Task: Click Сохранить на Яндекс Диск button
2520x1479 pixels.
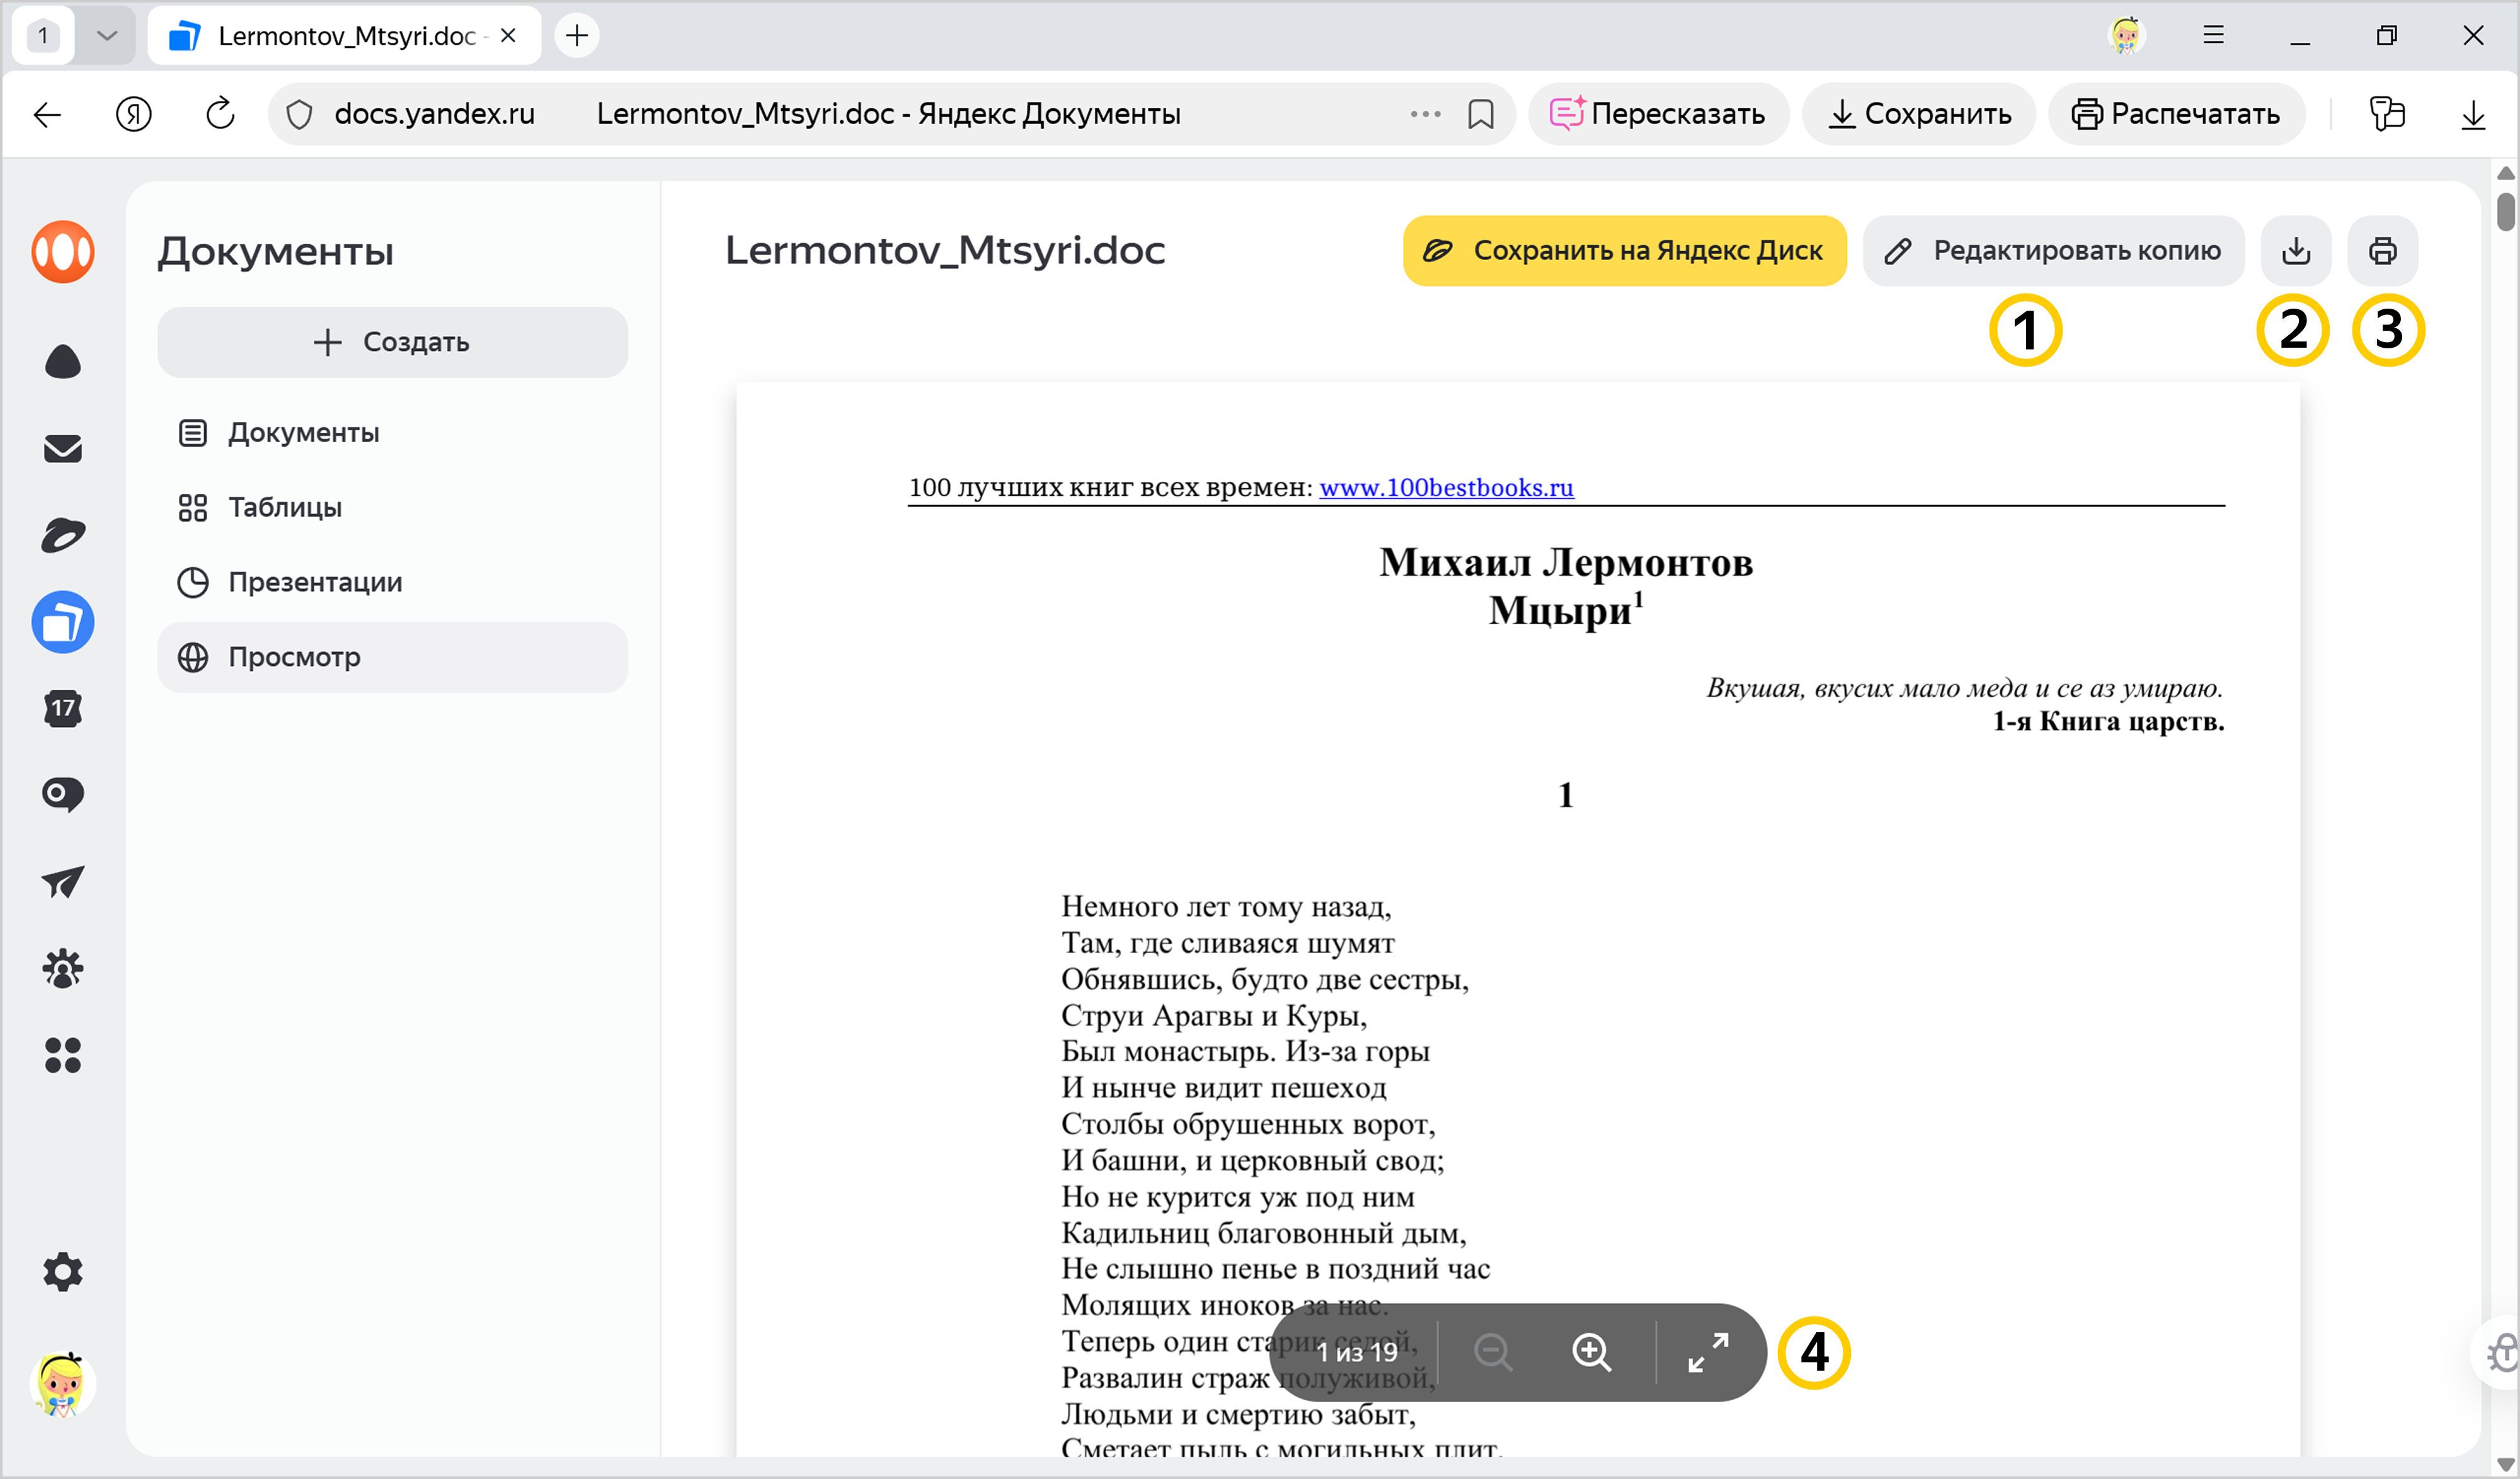Action: pos(1624,251)
